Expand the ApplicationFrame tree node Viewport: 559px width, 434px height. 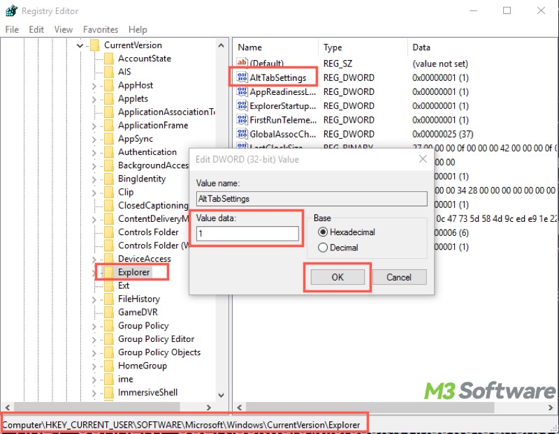94,126
